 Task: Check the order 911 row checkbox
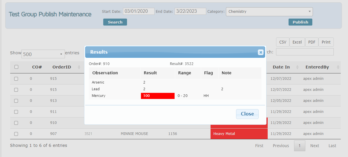pyautogui.click(x=16, y=112)
